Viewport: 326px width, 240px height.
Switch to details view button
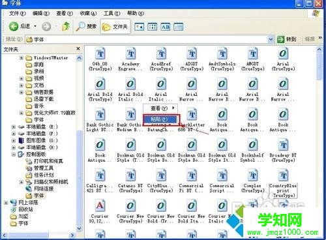pyautogui.click(x=179, y=27)
